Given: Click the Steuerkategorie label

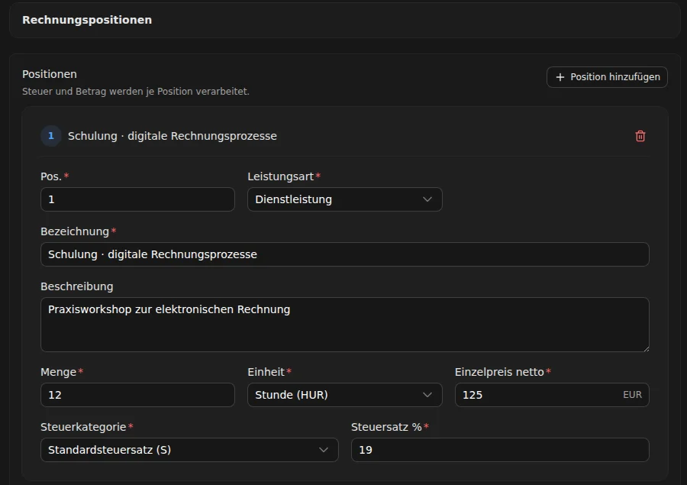Looking at the screenshot, I should [x=83, y=427].
